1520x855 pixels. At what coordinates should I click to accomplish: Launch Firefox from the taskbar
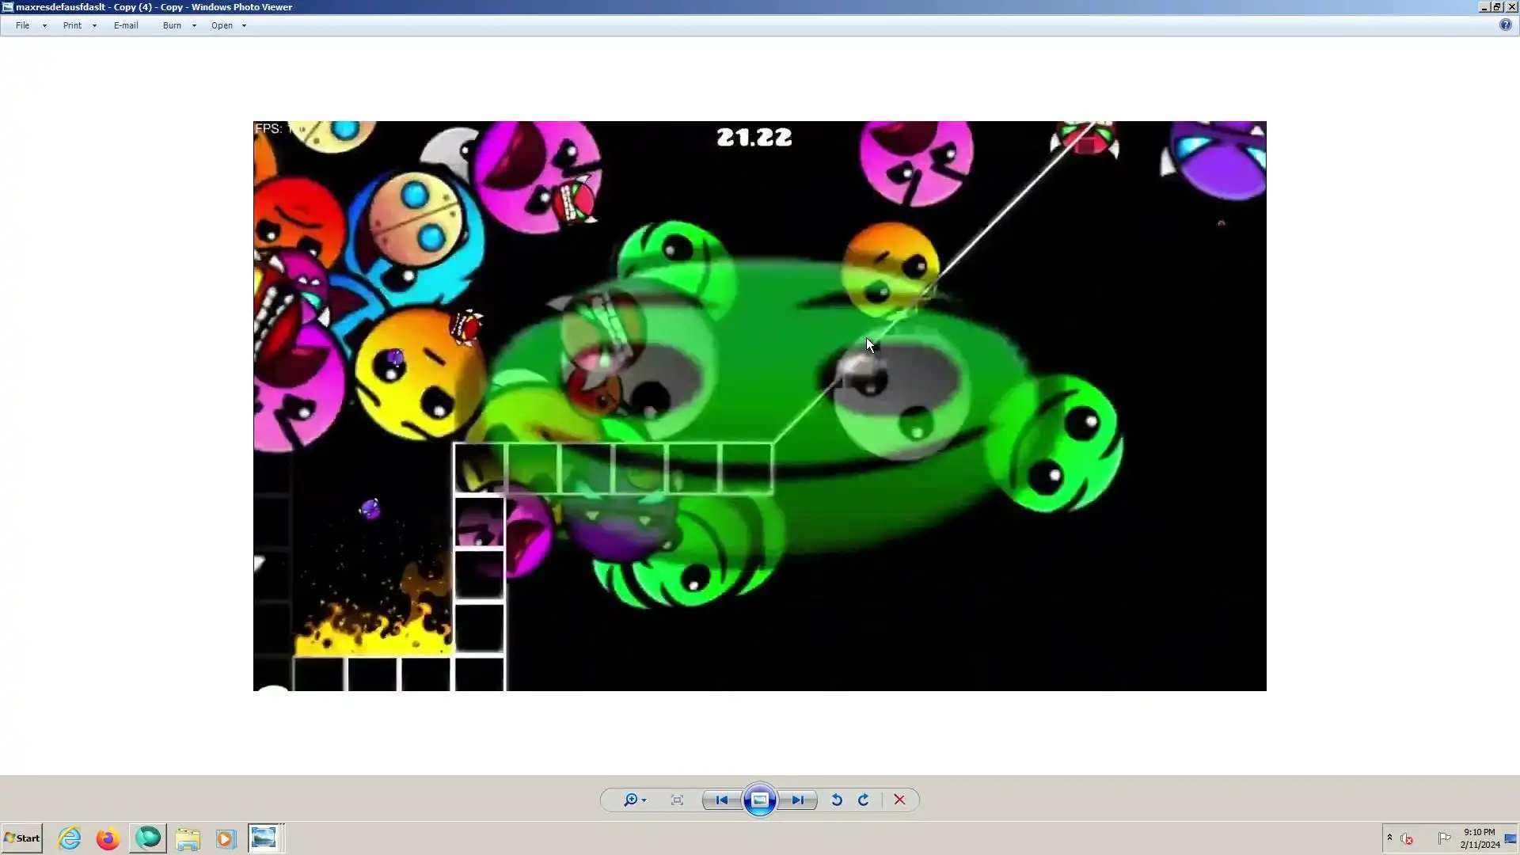[108, 838]
